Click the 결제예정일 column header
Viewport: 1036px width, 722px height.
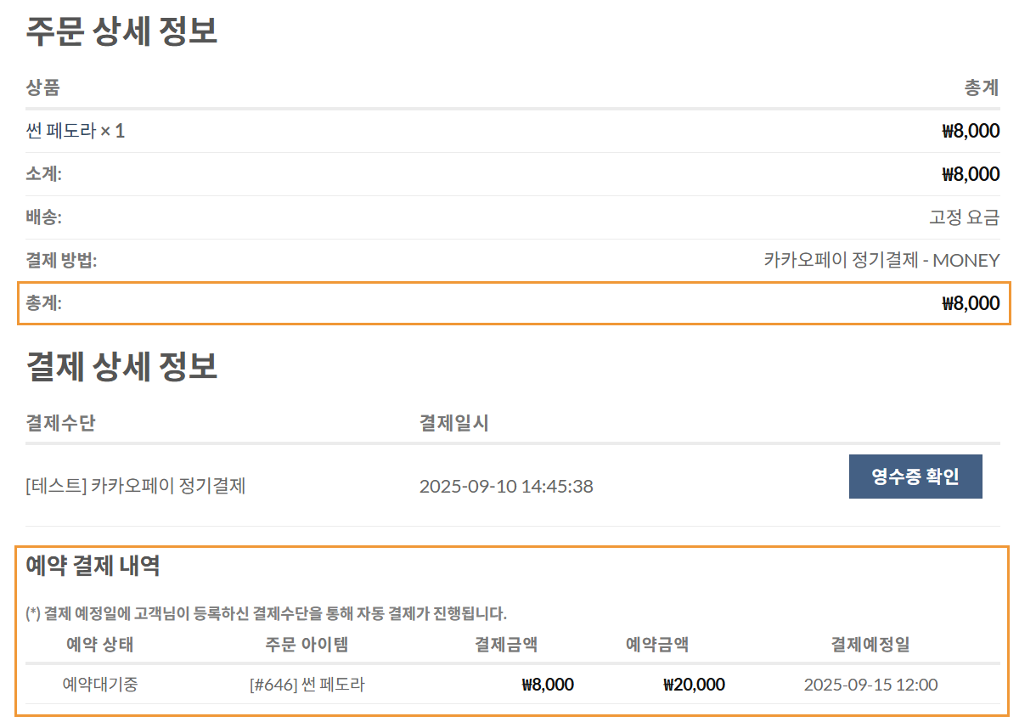click(x=870, y=645)
